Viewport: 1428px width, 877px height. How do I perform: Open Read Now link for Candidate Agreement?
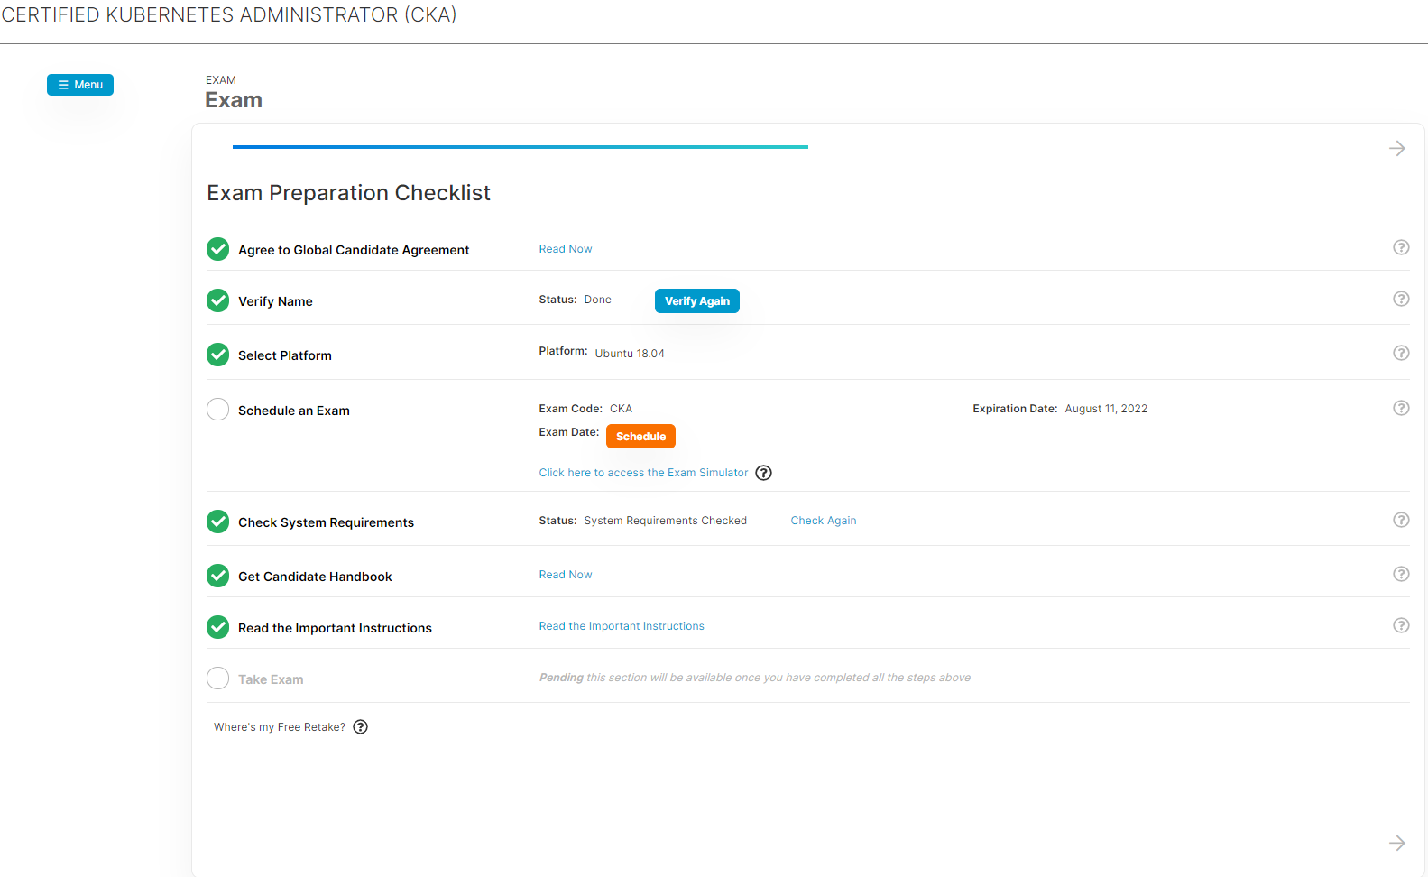click(x=566, y=249)
